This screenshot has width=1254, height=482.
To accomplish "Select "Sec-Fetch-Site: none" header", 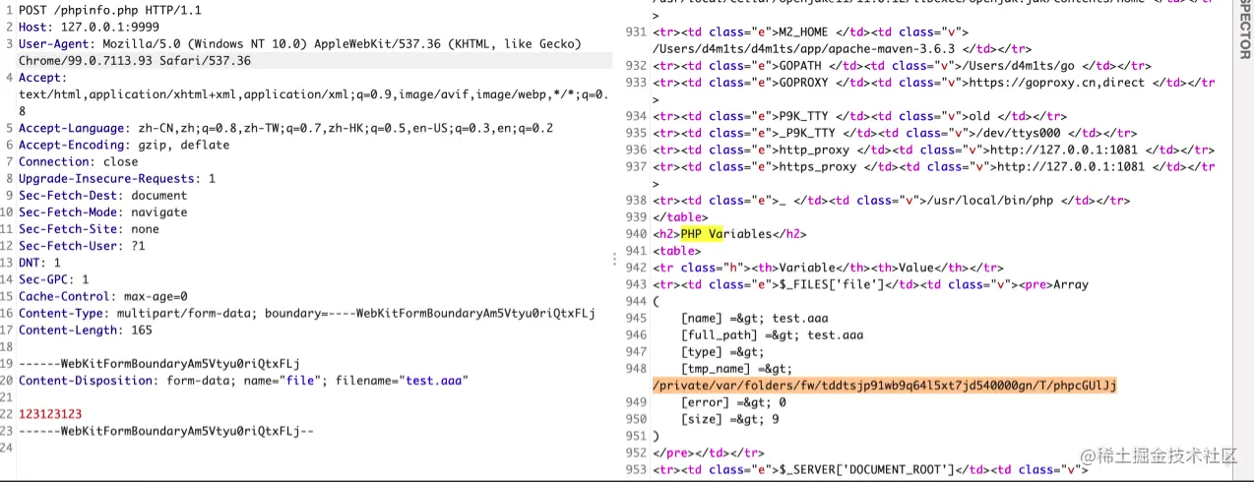I will pos(89,228).
